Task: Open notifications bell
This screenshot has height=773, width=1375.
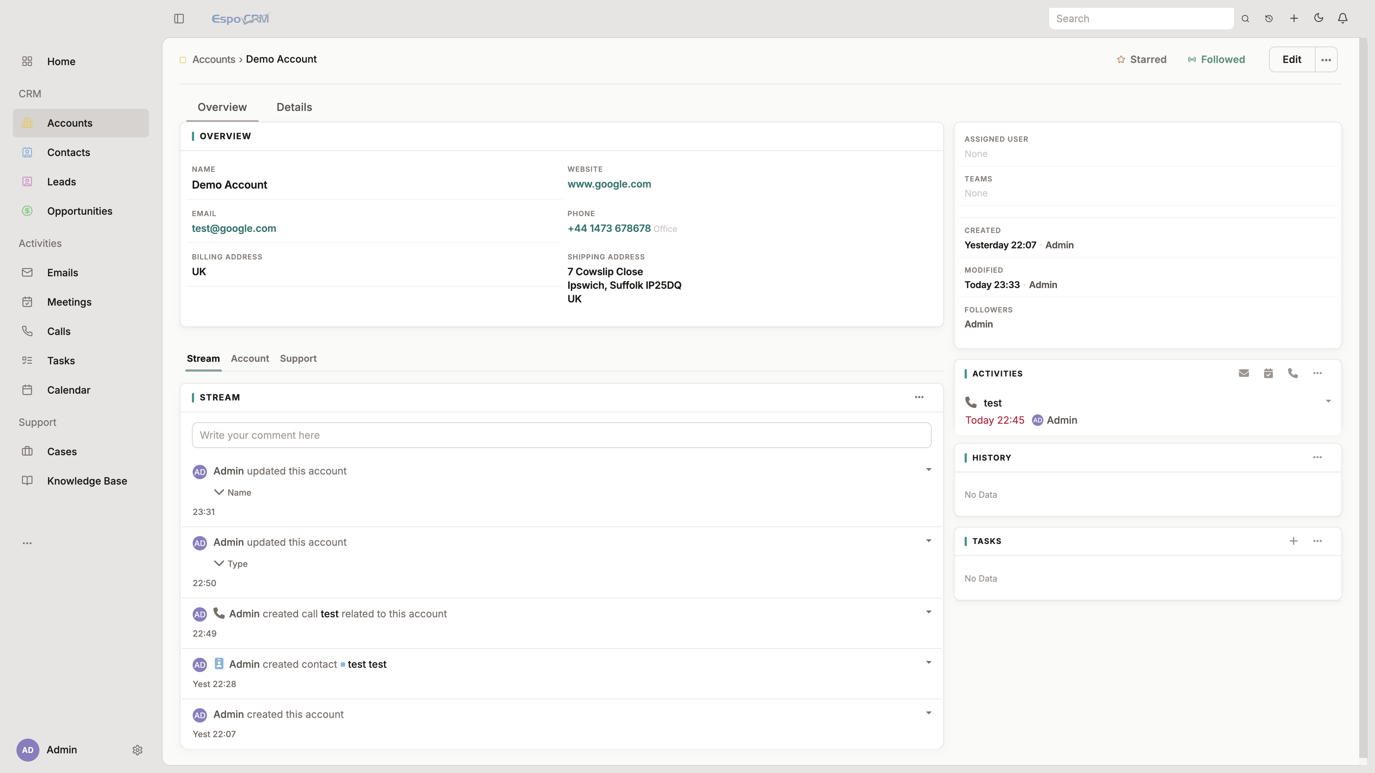Action: [1343, 18]
